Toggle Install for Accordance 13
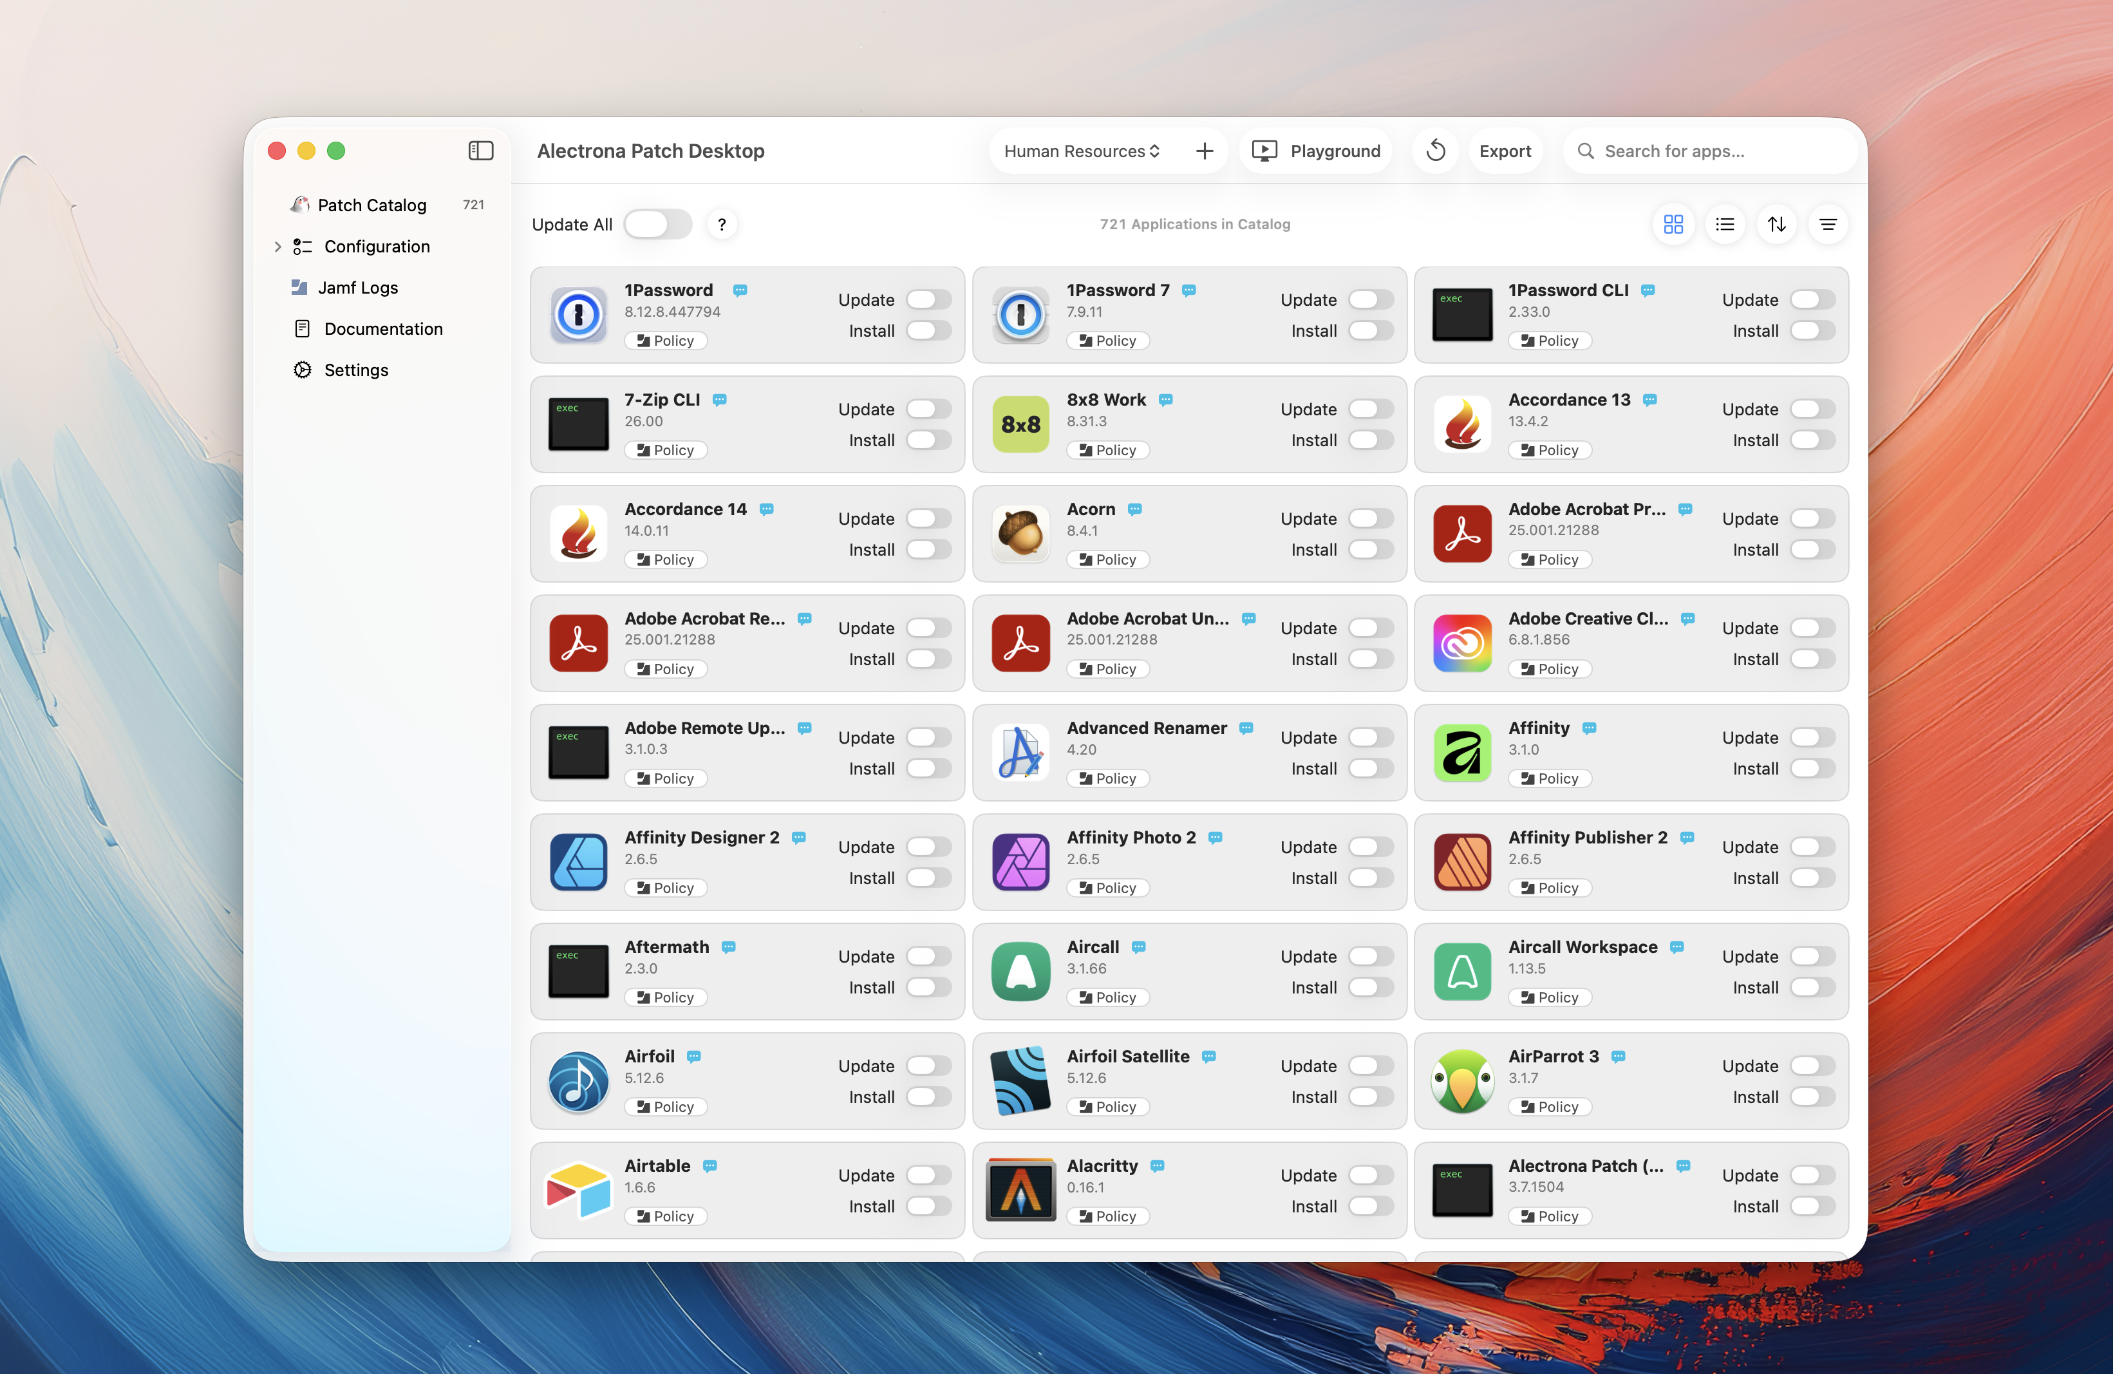Viewport: 2113px width, 1374px height. (x=1812, y=439)
